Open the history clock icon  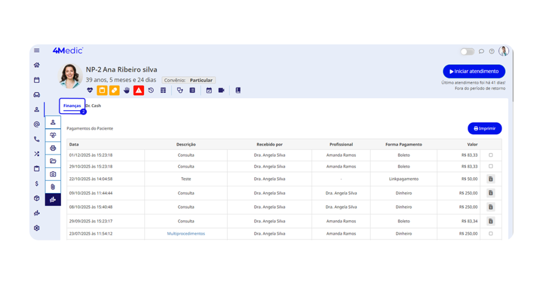pos(151,90)
